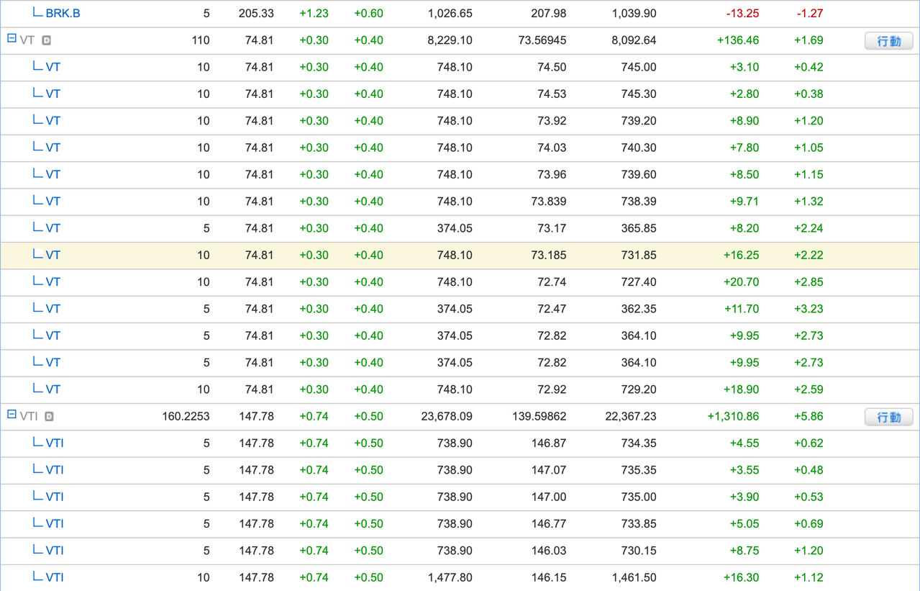Click the VTI total quantity 160.2253
The image size is (920, 591).
point(186,416)
